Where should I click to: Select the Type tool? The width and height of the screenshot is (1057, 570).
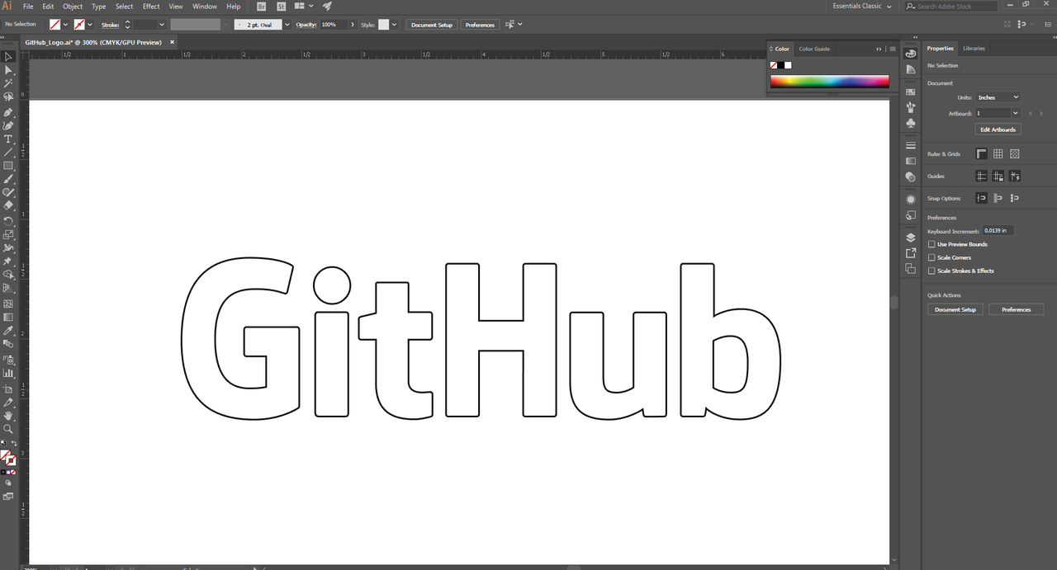click(x=9, y=139)
